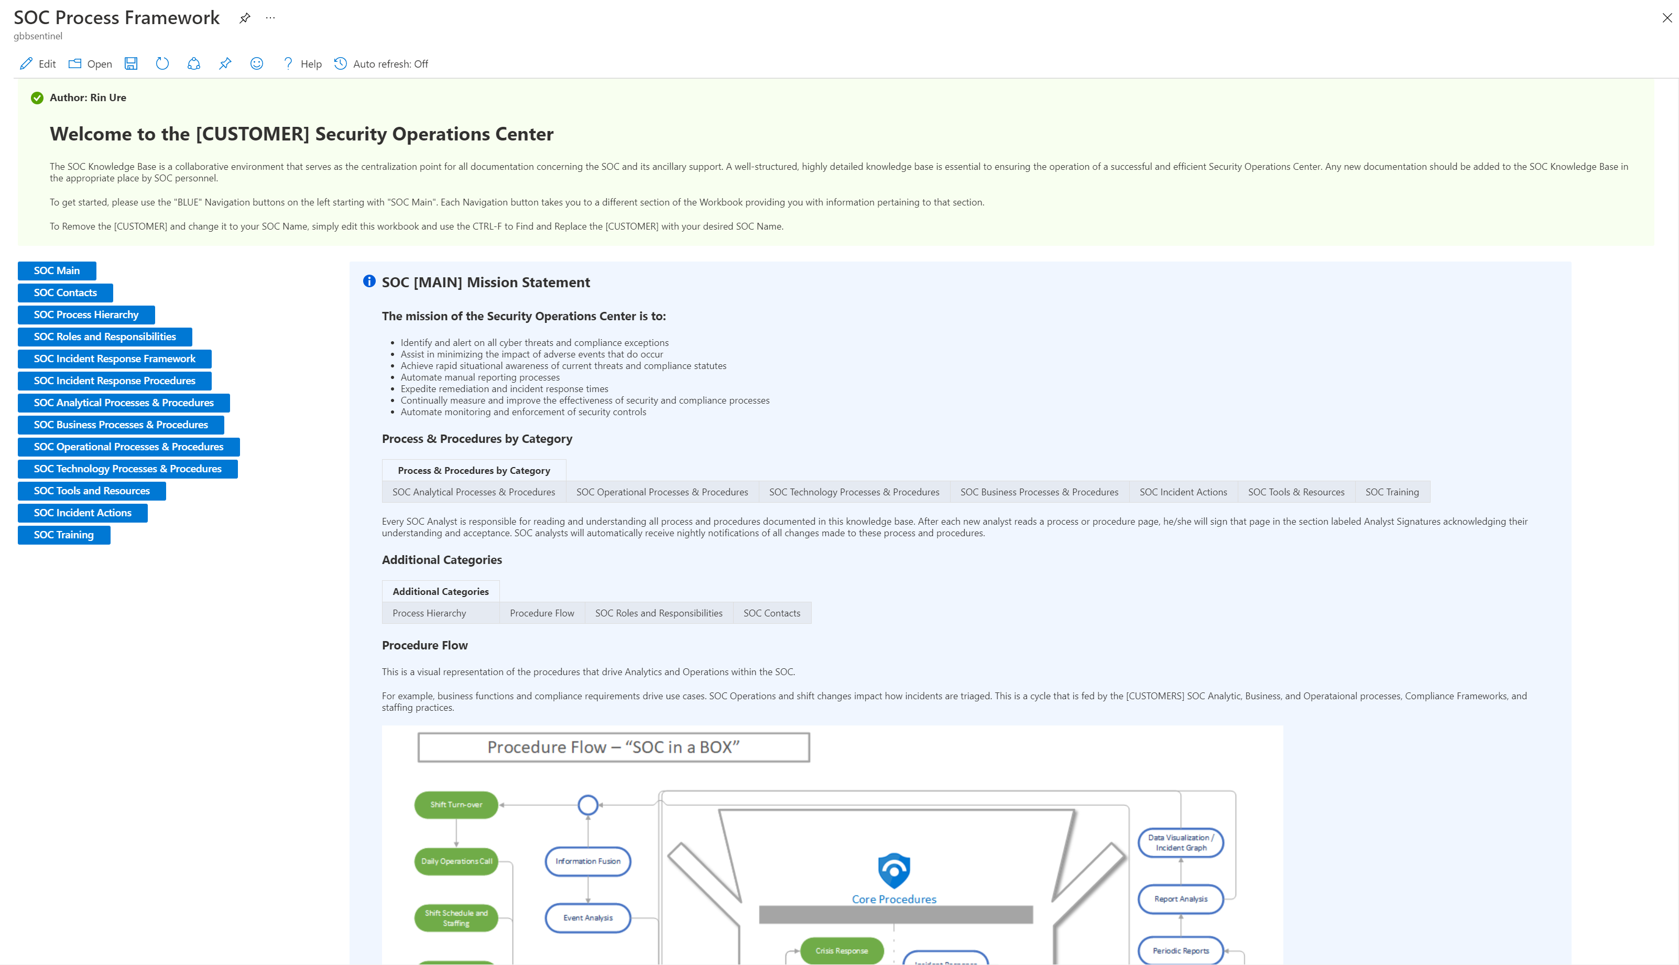The height and width of the screenshot is (965, 1679).
Task: Select the SOC Technology Processes & Procedures tab
Action: (x=854, y=491)
